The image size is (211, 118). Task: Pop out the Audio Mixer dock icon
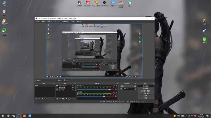tap(118, 83)
